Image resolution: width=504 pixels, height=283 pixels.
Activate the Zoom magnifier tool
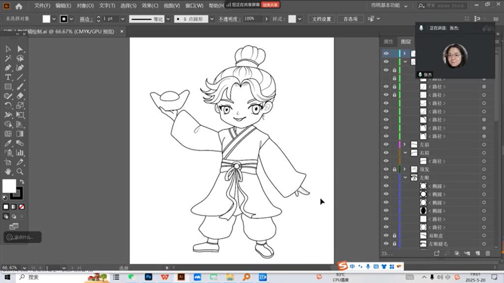pyautogui.click(x=20, y=171)
